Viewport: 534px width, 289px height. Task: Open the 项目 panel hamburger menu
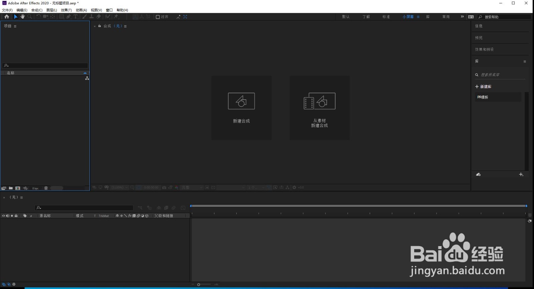15,26
